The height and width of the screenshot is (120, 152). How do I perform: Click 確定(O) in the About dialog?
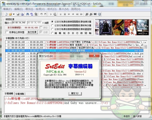[75, 93]
